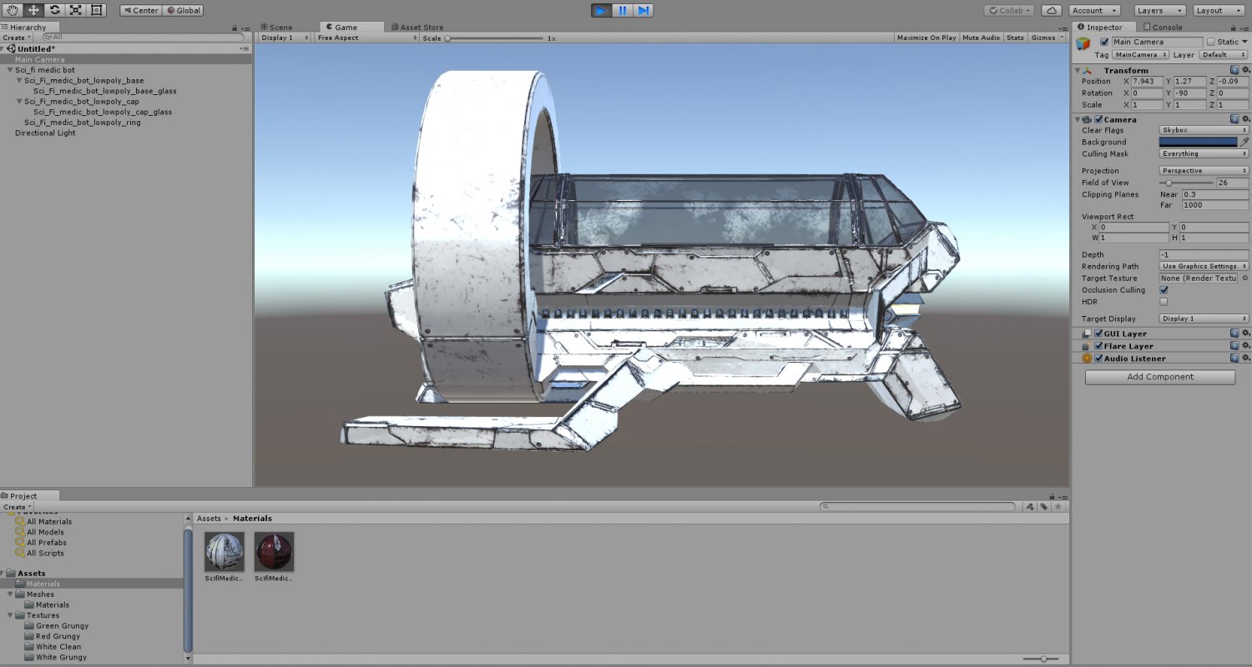This screenshot has width=1252, height=667.
Task: Collapse the Sci_fi medic bot hierarchy item
Action: point(11,70)
